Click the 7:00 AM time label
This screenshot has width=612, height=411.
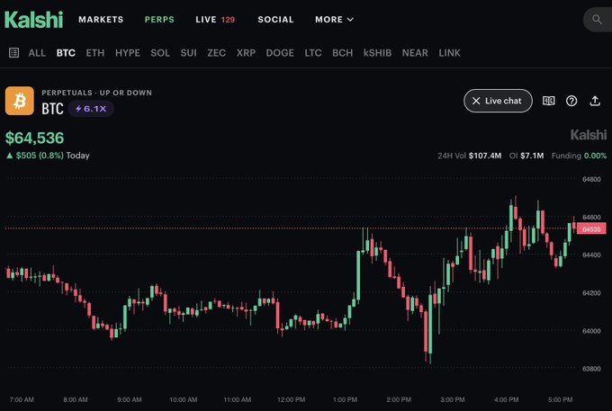(22, 399)
